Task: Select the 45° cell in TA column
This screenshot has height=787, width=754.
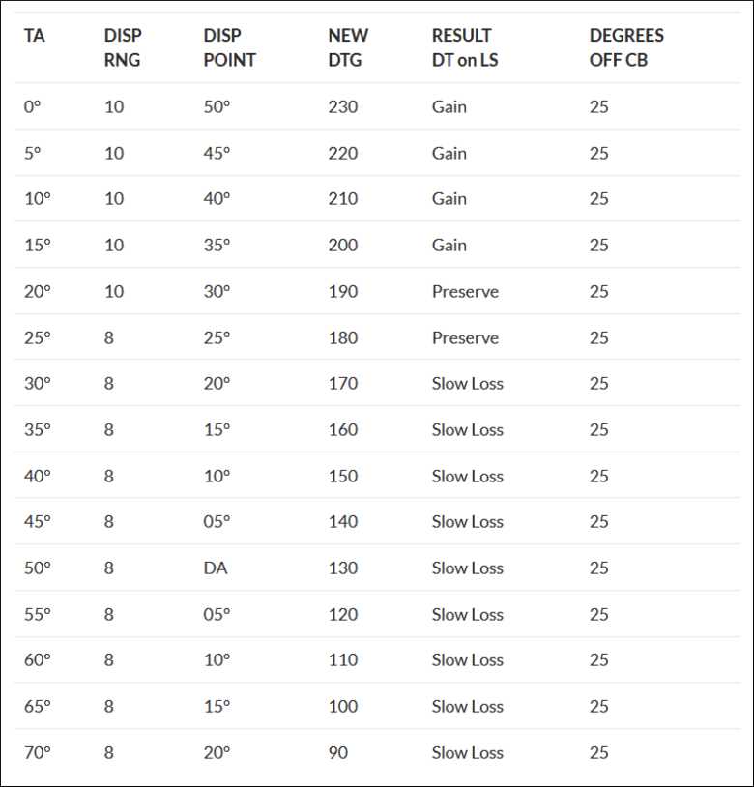Action: pyautogui.click(x=37, y=521)
